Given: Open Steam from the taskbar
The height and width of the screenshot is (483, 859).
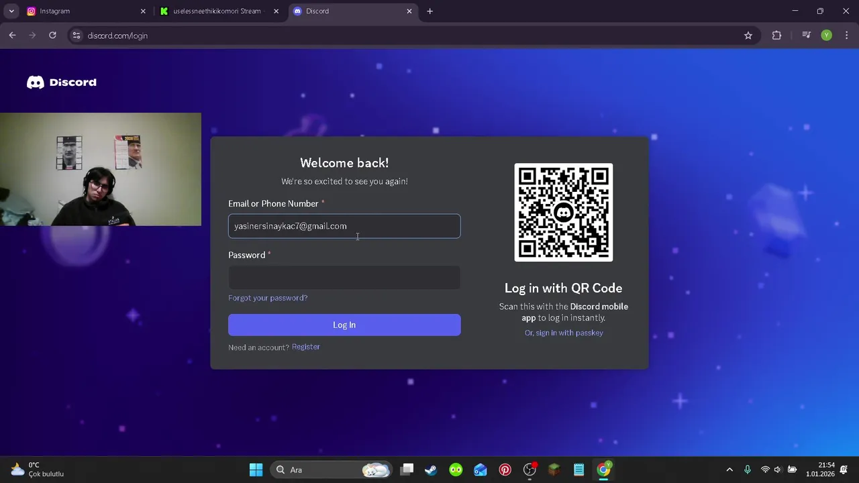Looking at the screenshot, I should 431,470.
